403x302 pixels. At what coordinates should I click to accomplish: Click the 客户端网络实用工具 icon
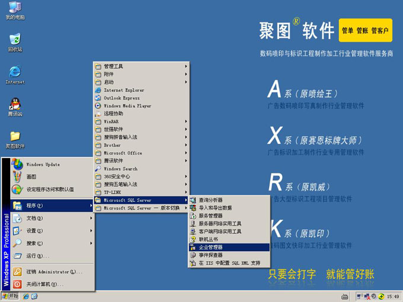(193, 232)
